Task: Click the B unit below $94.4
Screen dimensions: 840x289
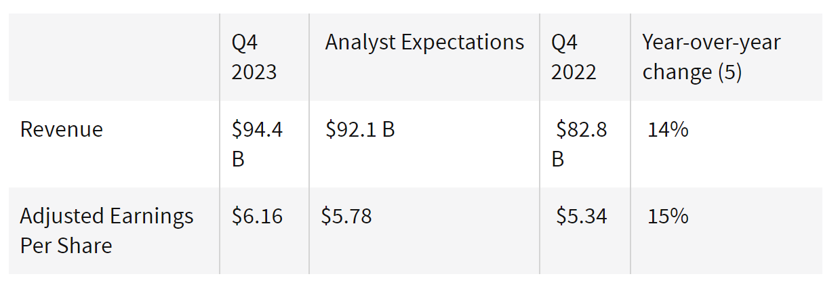Action: (x=238, y=159)
